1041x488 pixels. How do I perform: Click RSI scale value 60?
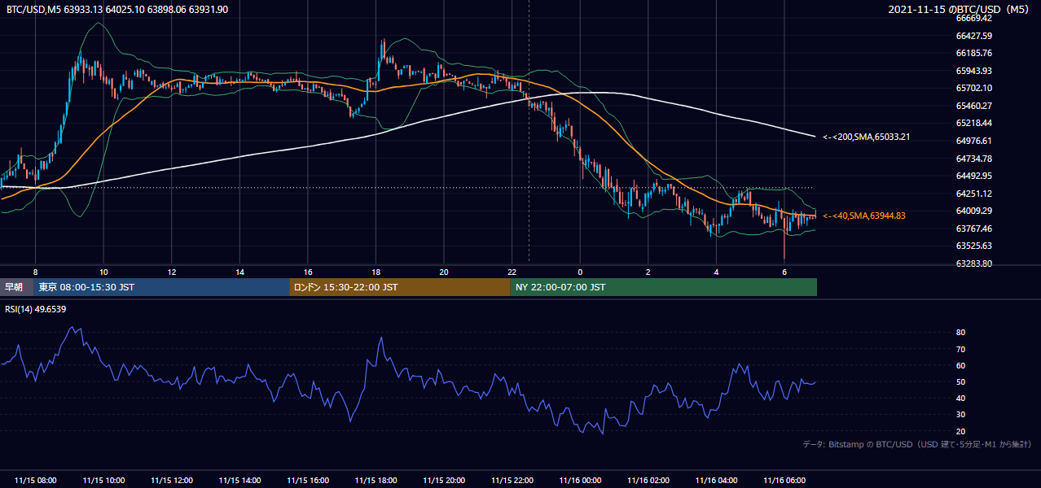point(960,365)
